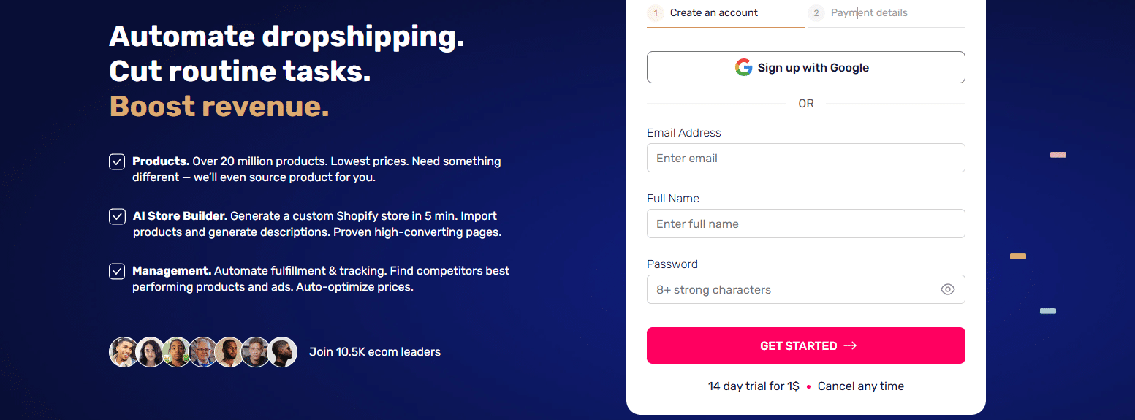The width and height of the screenshot is (1135, 420).
Task: Click into the Full Name field
Action: (805, 224)
